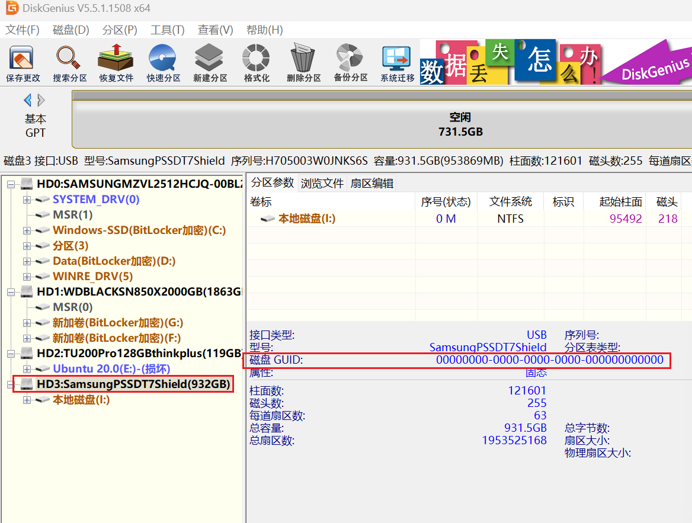Click the DiskGenius app logo in title bar
The image size is (692, 523).
[12, 8]
